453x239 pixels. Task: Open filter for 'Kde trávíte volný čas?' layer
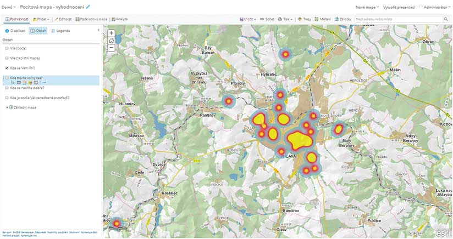30,83
